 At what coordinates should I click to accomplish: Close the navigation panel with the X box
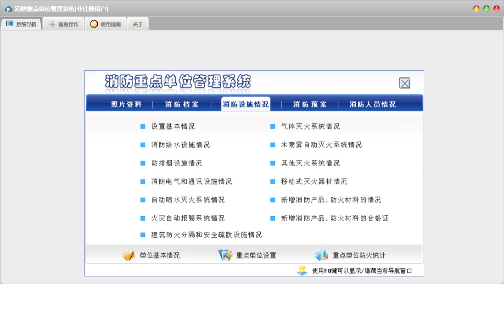[x=404, y=83]
